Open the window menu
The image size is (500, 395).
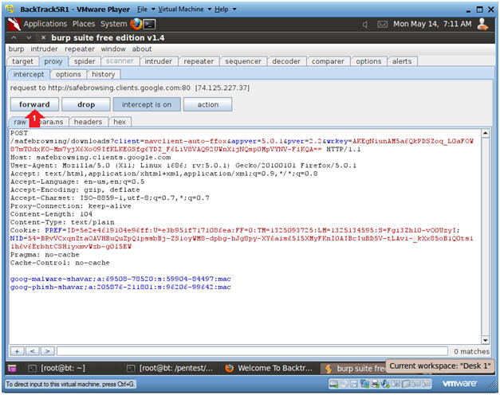coord(113,49)
